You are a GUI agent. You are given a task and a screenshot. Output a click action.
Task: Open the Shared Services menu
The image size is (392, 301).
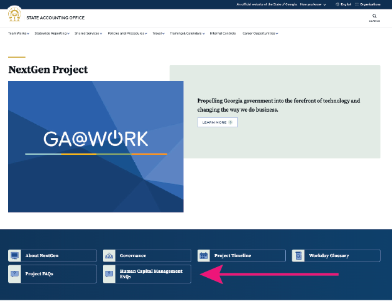coord(88,33)
